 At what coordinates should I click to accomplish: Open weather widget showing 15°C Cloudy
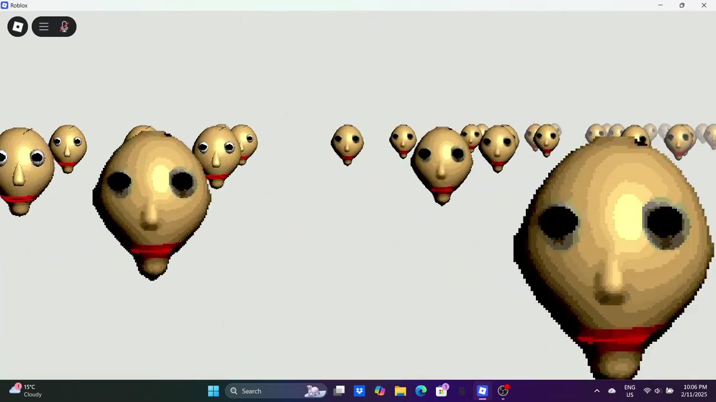pyautogui.click(x=26, y=391)
